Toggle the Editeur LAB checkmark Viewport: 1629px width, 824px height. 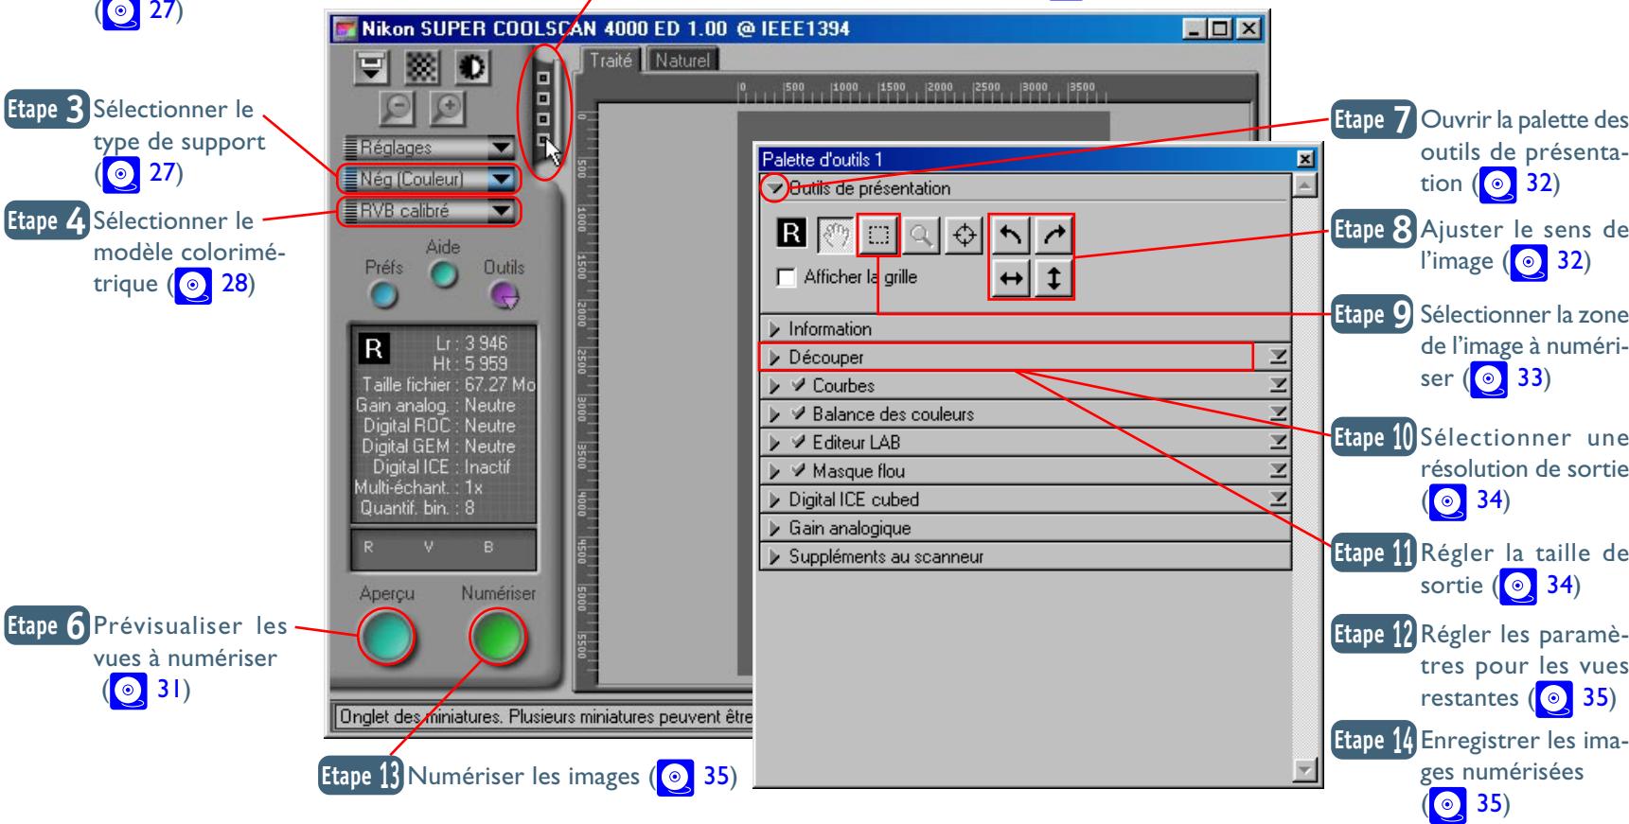797,443
